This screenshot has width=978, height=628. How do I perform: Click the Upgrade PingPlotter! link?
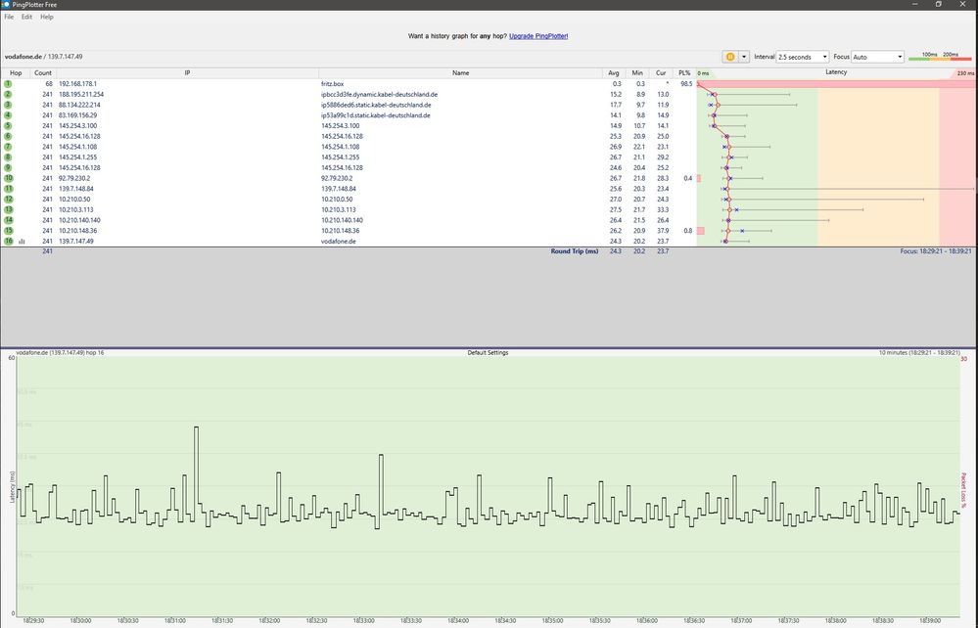pos(538,36)
